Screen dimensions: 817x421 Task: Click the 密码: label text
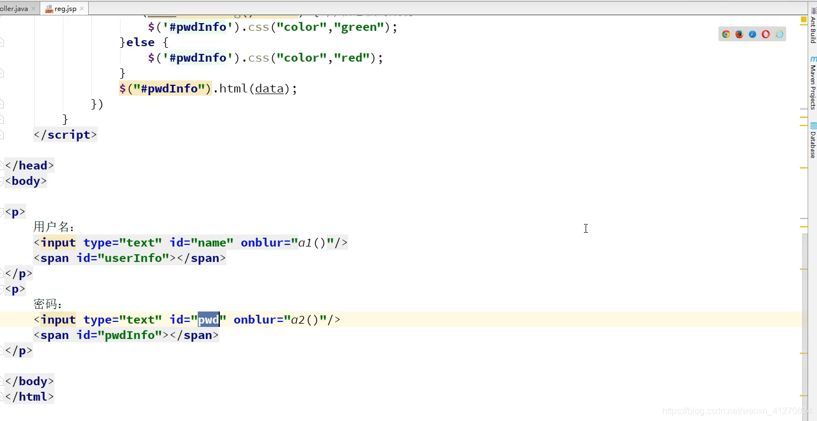48,304
